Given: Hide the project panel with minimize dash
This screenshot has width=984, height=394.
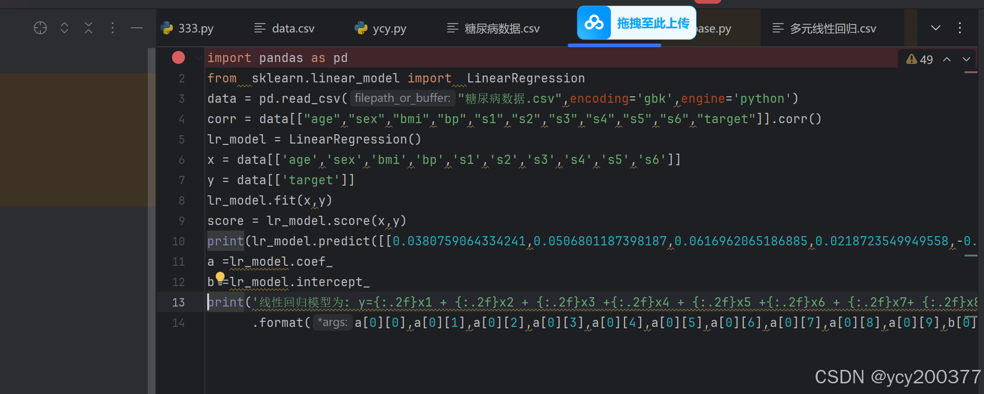Looking at the screenshot, I should click(x=137, y=28).
